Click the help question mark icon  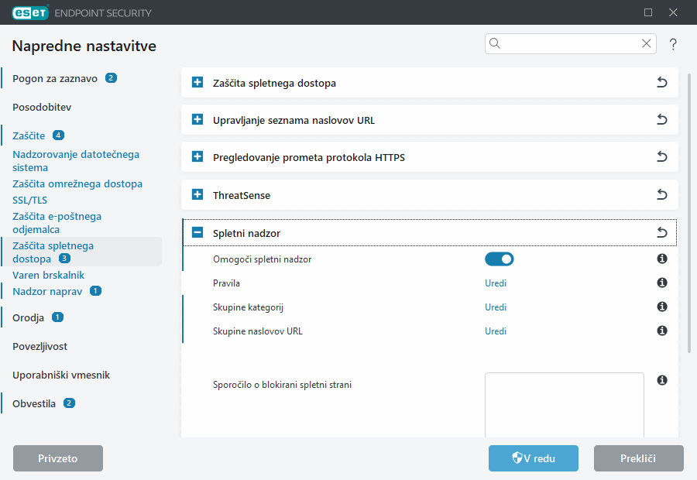click(673, 44)
